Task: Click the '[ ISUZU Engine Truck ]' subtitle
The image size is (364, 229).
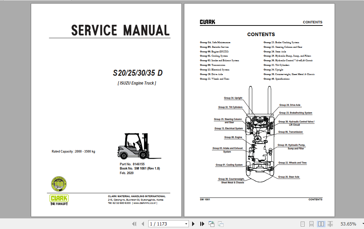Action: click(137, 83)
